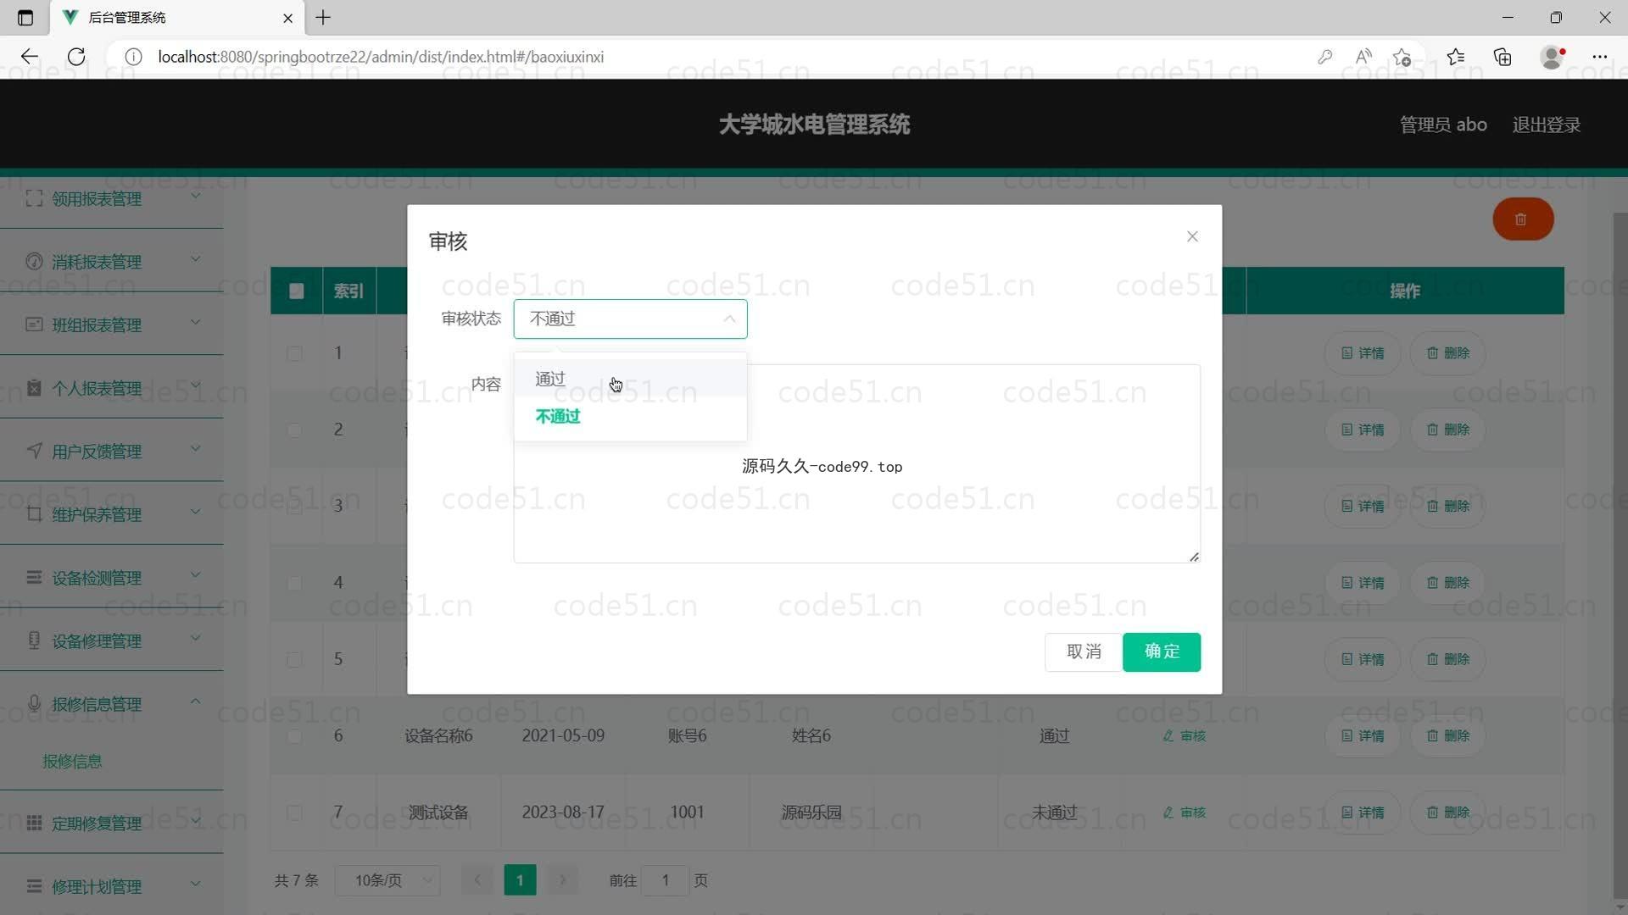Expand 消耗报表管理 sidebar menu
The width and height of the screenshot is (1628, 915).
pos(112,261)
